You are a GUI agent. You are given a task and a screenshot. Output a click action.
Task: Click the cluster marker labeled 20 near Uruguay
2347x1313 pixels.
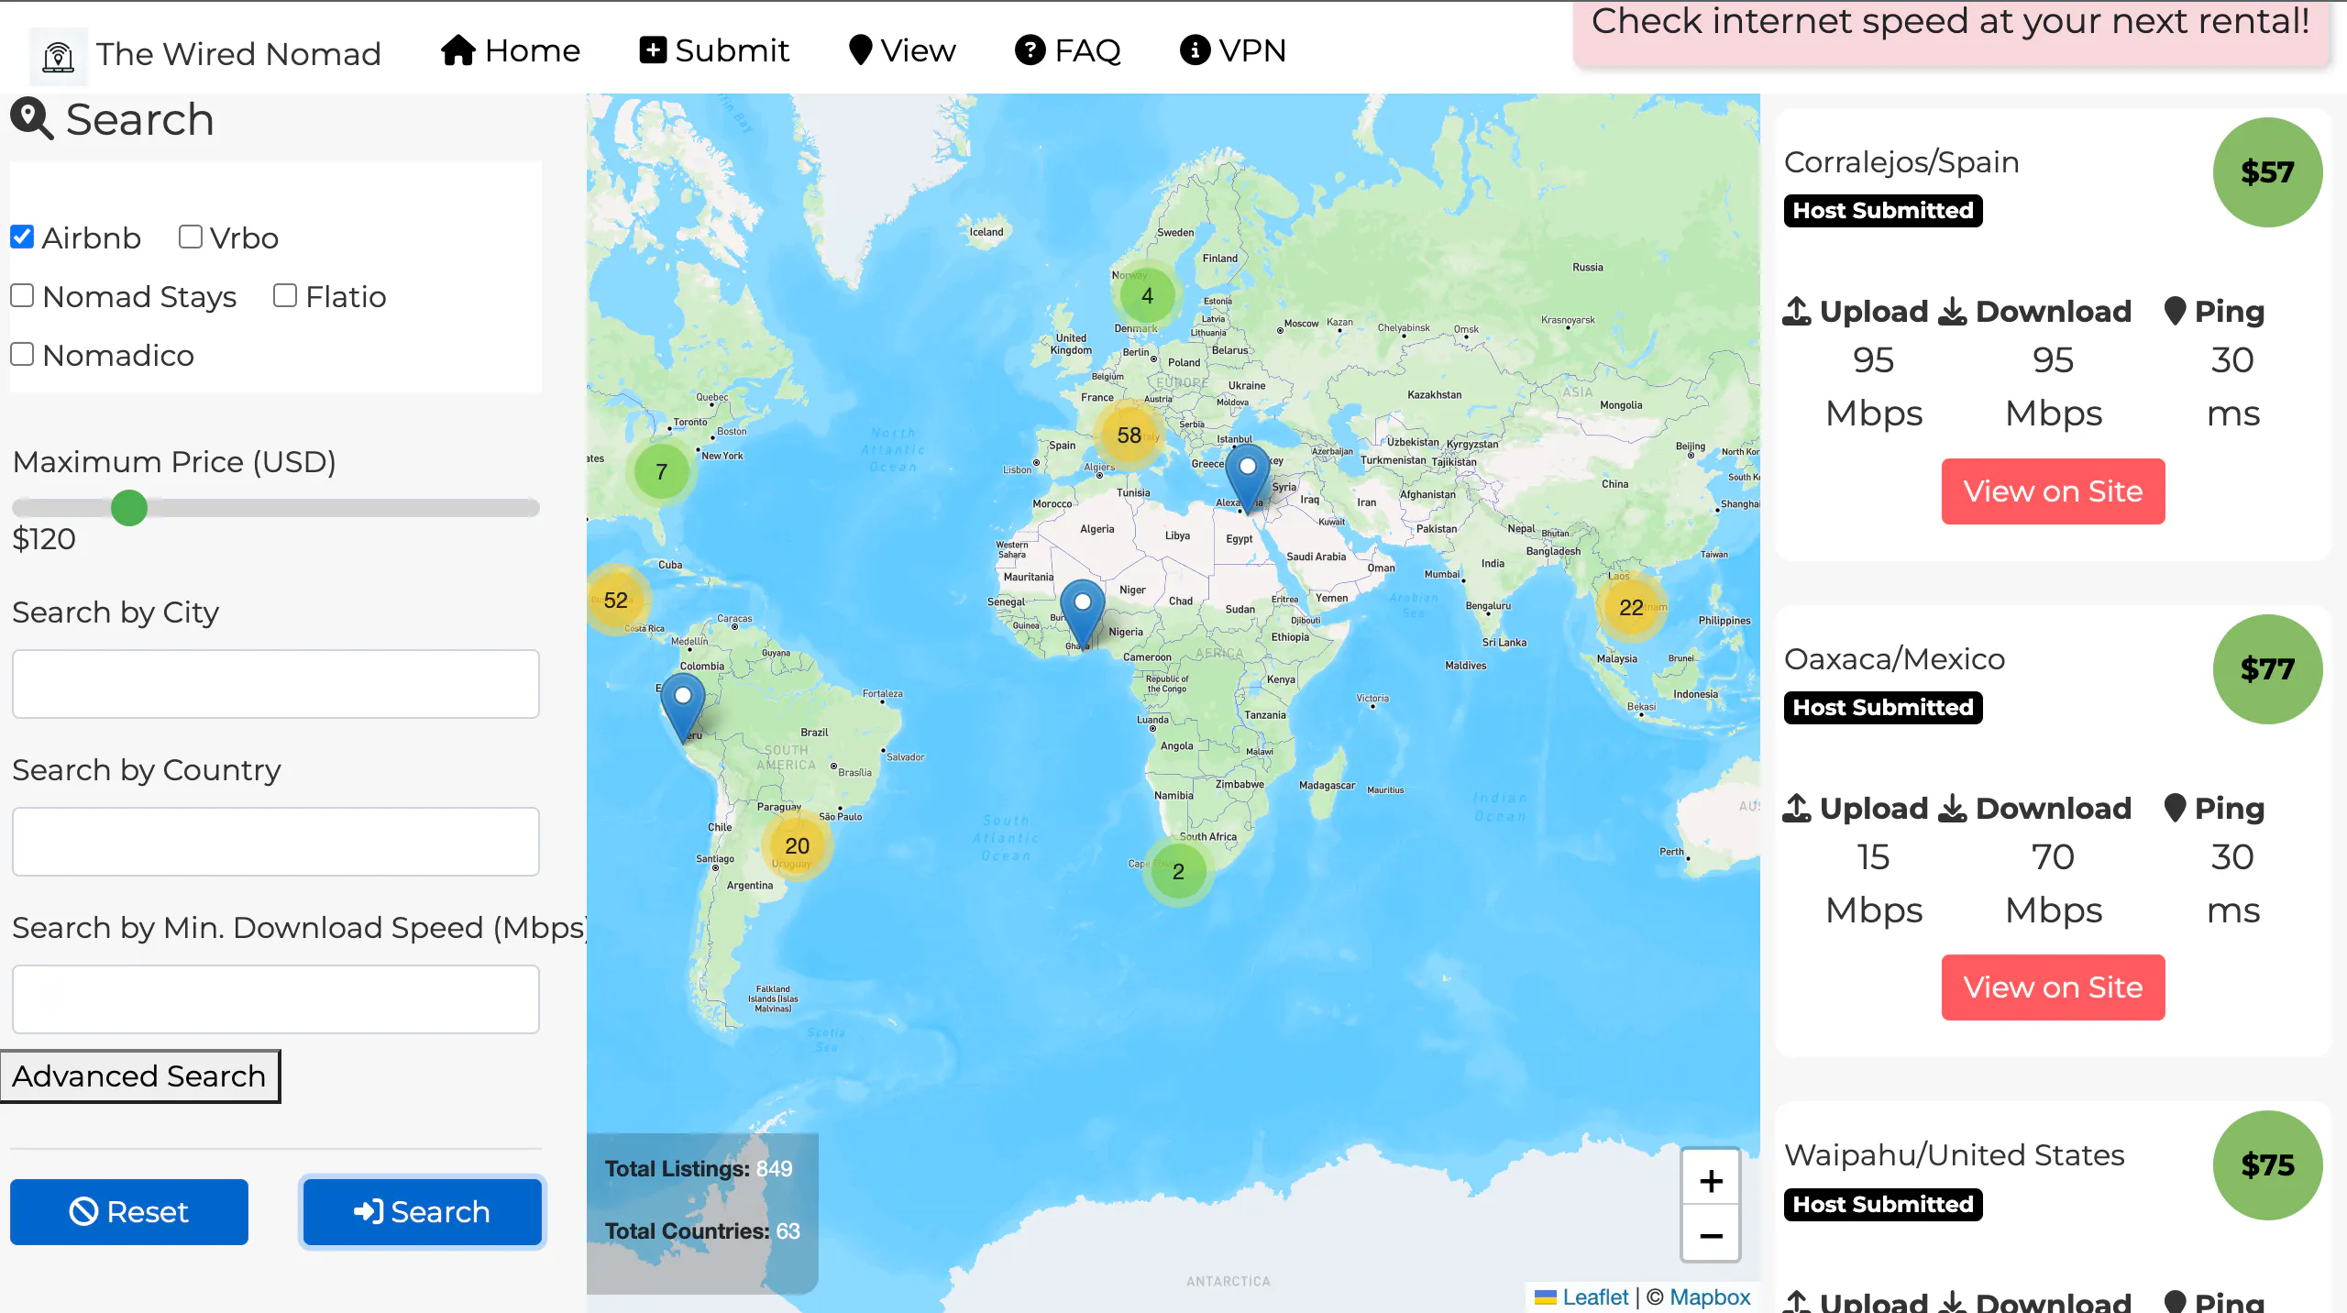click(x=797, y=846)
